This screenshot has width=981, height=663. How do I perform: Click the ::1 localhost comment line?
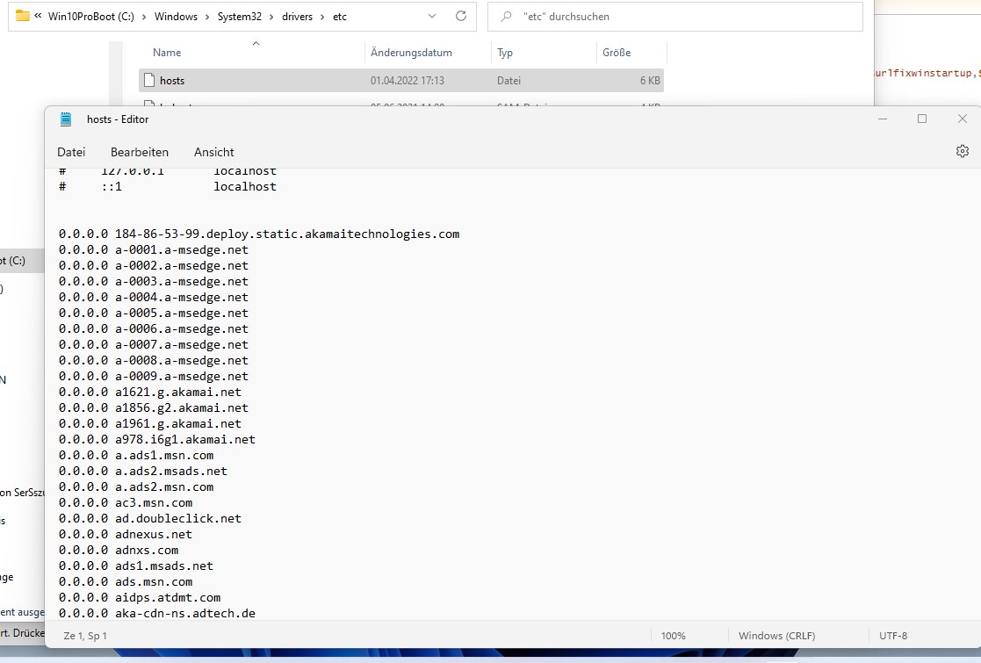coord(168,186)
